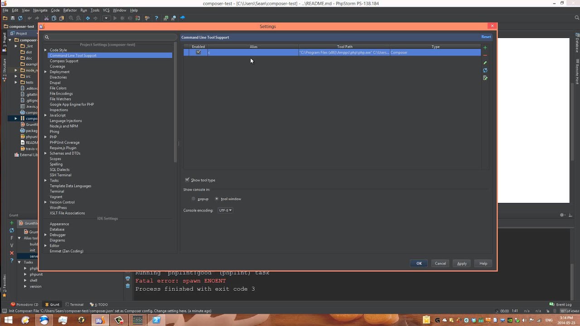Image resolution: width=580 pixels, height=326 pixels.
Task: Click the Cut scissors toolbar icon
Action: click(x=46, y=18)
